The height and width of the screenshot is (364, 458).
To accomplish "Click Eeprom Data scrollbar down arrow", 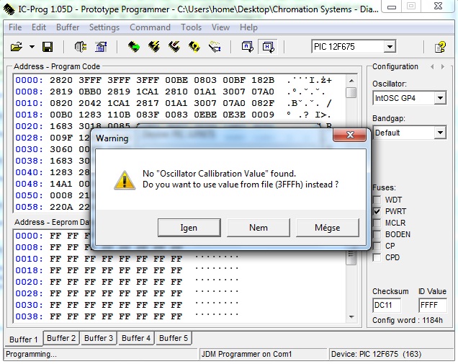I will point(351,317).
